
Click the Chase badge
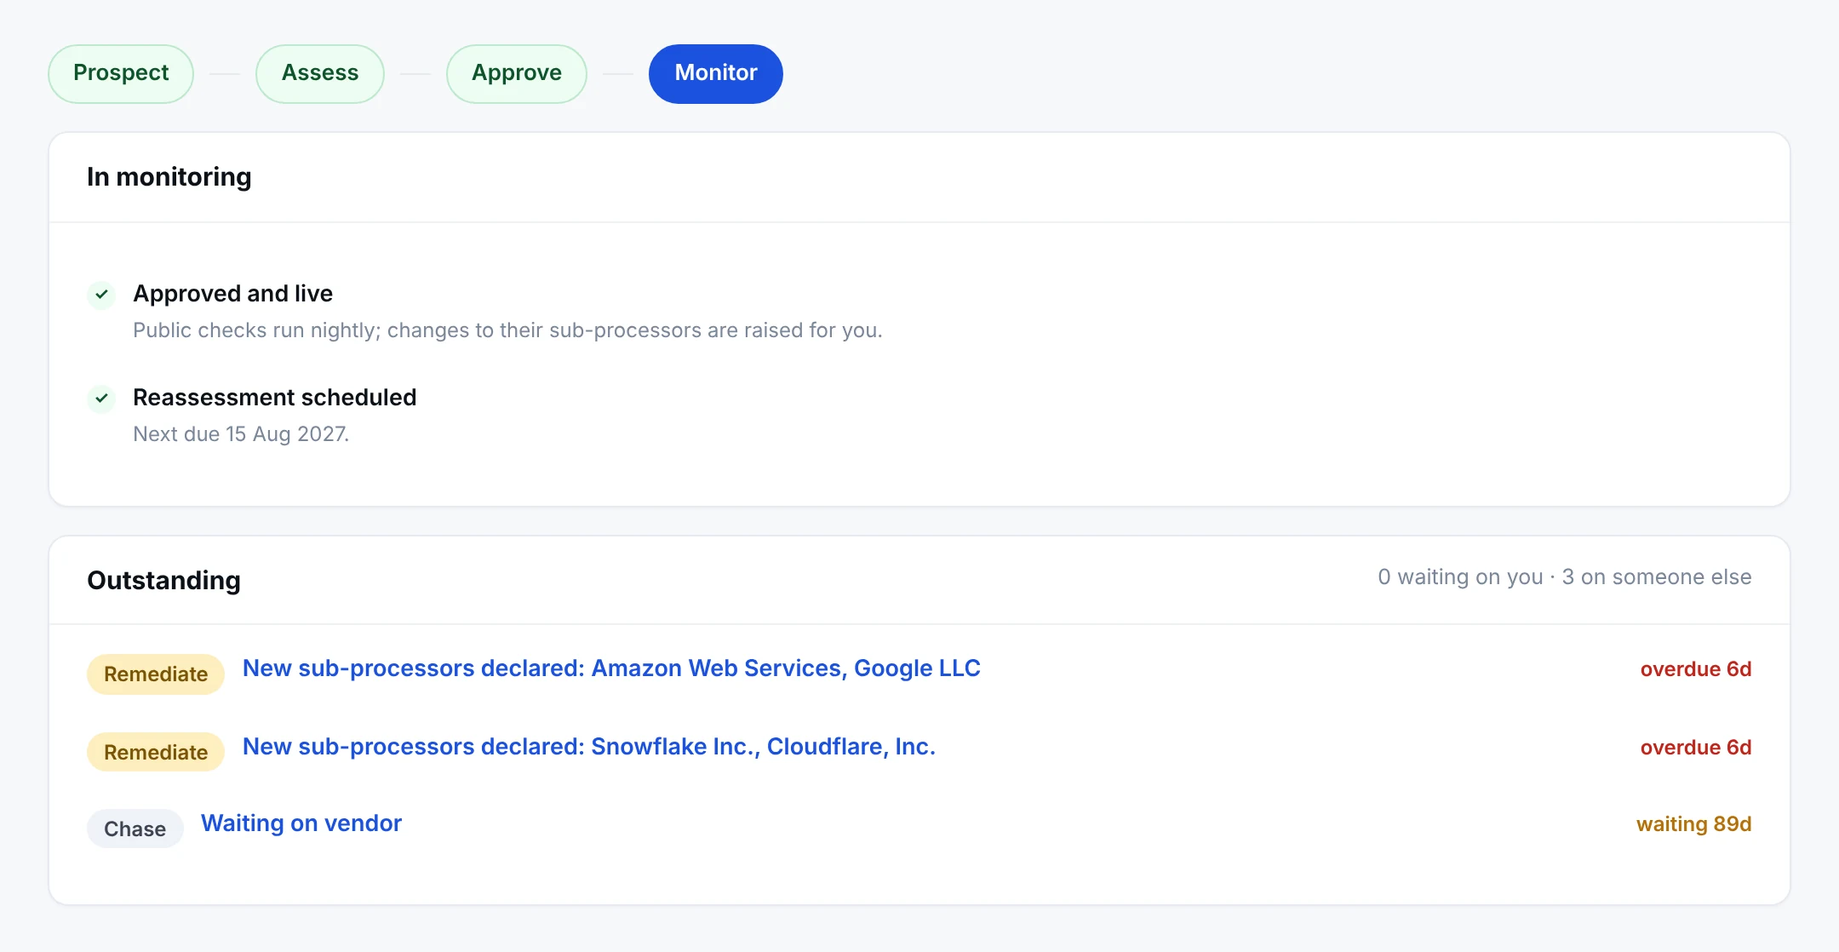[x=135, y=829]
